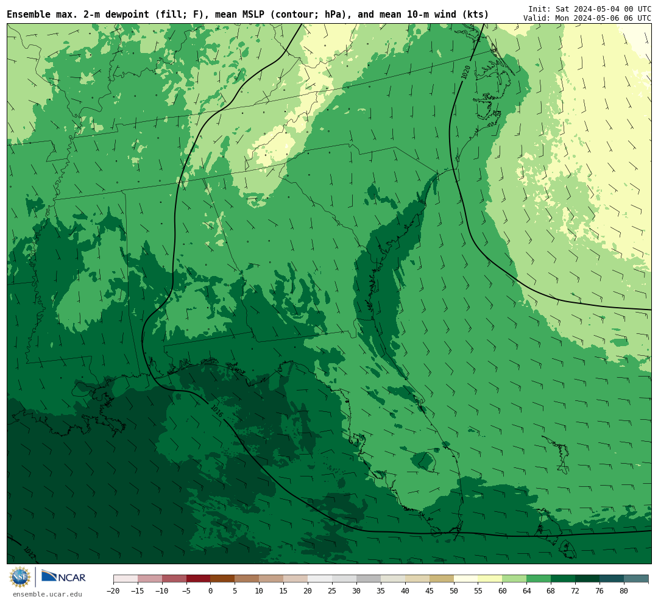
Task: Click the 72 colorbar tick label
Action: pyautogui.click(x=576, y=590)
